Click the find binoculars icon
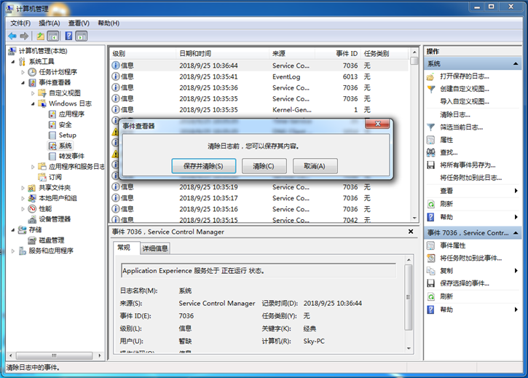This screenshot has height=378, width=528. pos(431,152)
